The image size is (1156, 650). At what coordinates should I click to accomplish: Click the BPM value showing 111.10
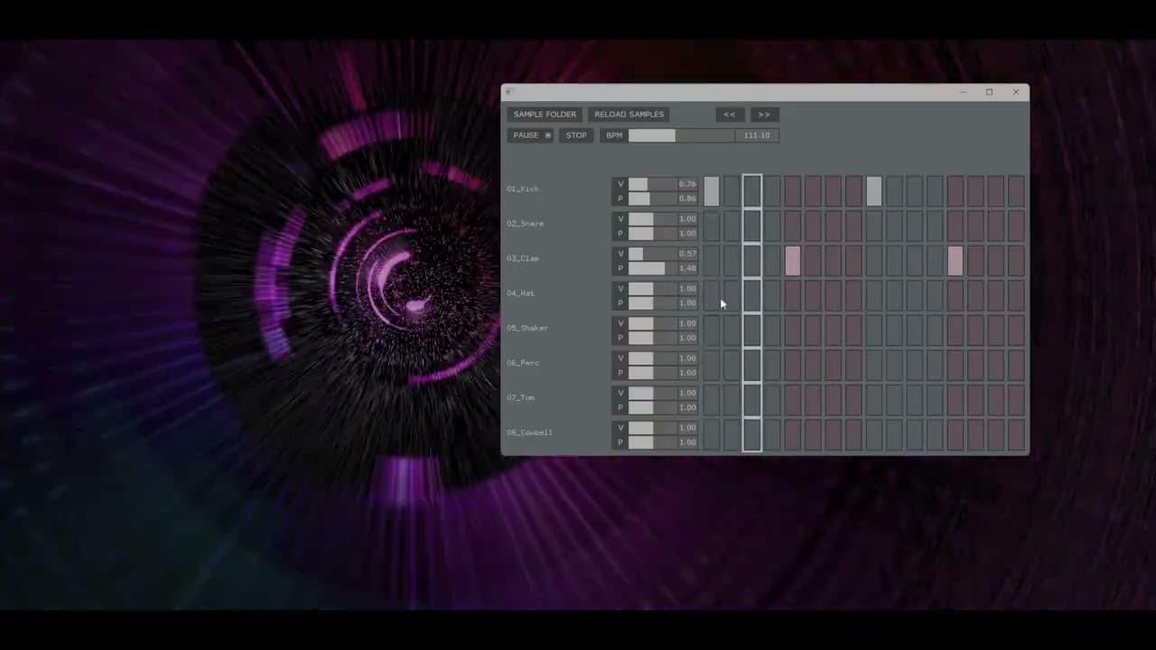tap(756, 135)
